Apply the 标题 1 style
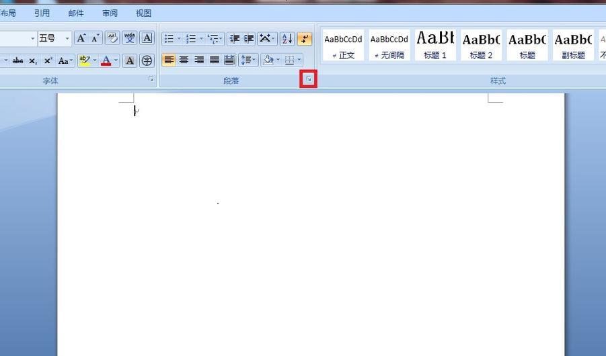 coord(435,45)
